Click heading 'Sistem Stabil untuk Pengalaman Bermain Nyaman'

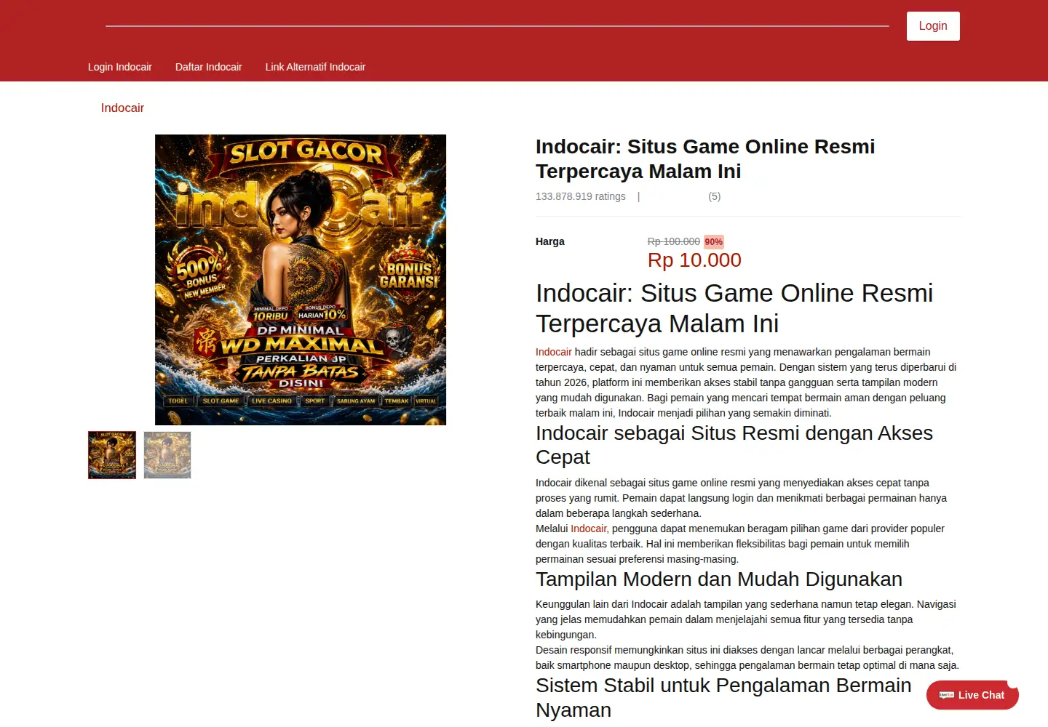pos(723,698)
